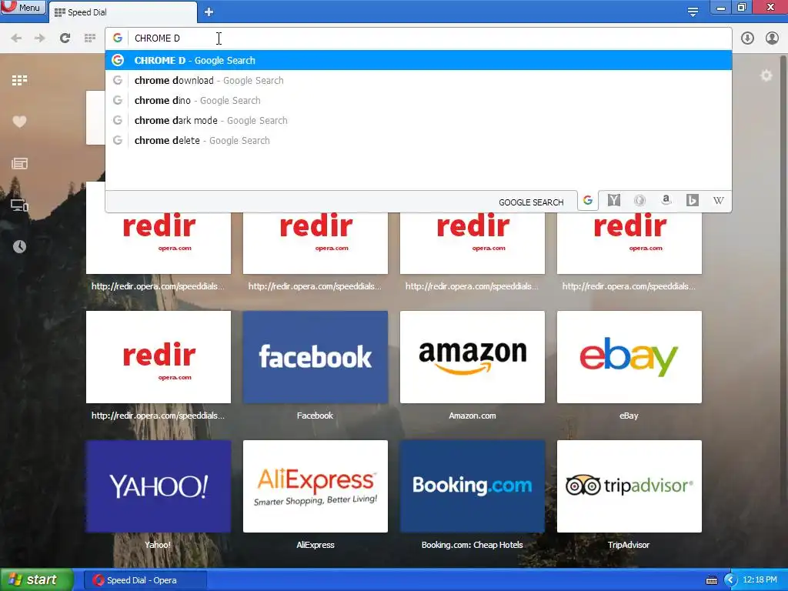Search with Wikipedia engine icon

[x=719, y=201]
